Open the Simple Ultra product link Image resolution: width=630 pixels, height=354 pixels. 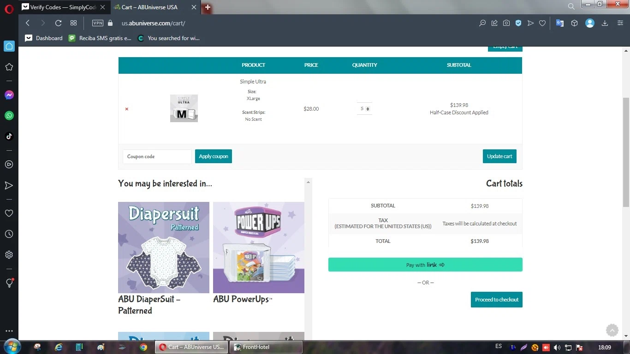tap(253, 82)
